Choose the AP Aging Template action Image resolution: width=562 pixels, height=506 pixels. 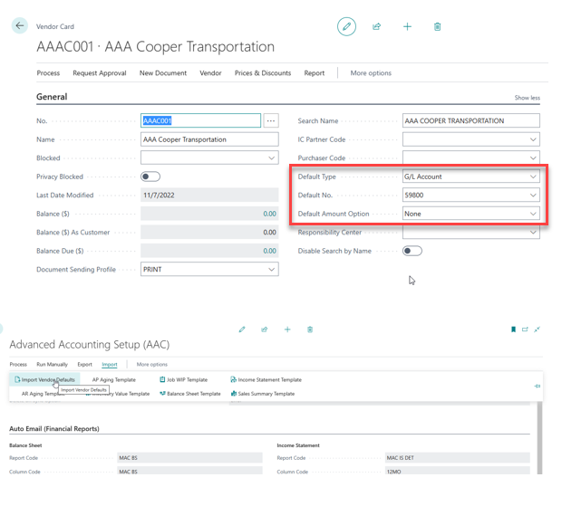coord(113,379)
